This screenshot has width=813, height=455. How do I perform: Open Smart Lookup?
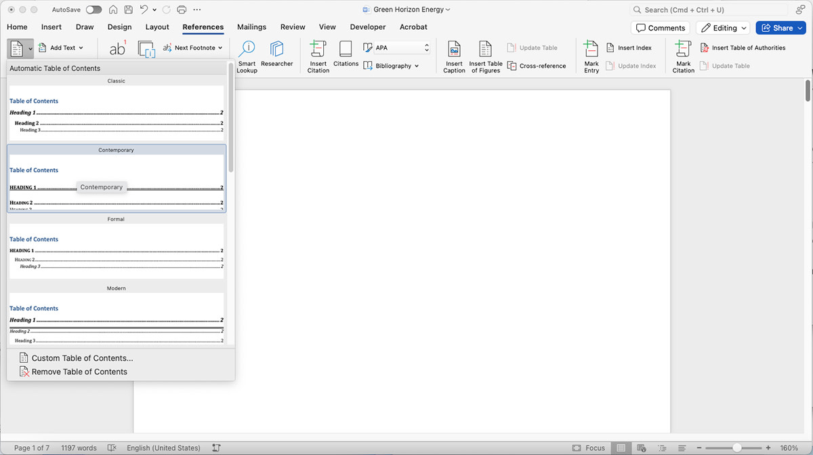pyautogui.click(x=247, y=54)
